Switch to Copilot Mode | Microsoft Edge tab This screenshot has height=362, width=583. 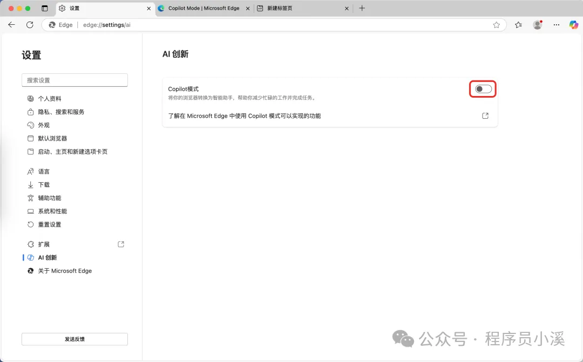click(204, 8)
